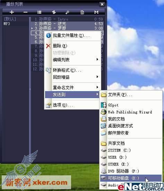Expand the 重命名文件 submenu arrow
164x191 pixels.
pyautogui.click(x=97, y=87)
